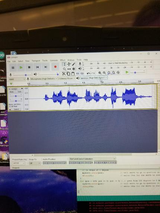The height and width of the screenshot is (213, 160).
Task: Open the Microphone recording device dropdown
Action: [44, 79]
